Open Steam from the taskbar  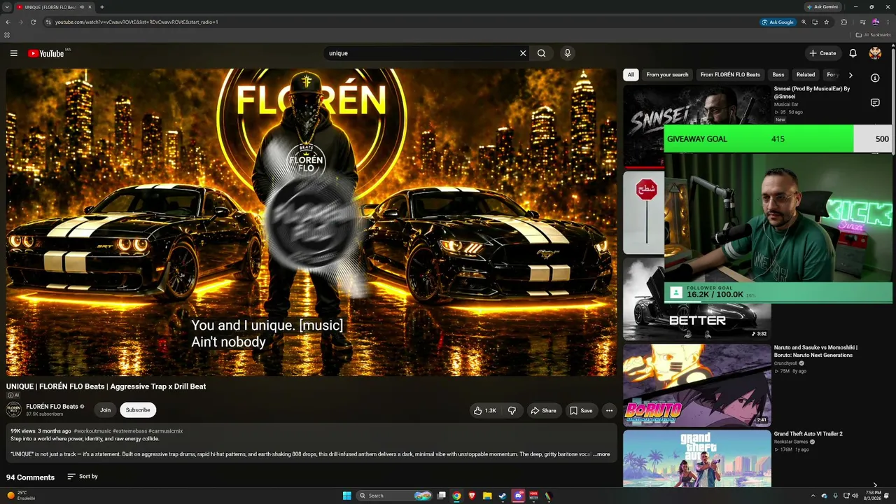pos(503,496)
